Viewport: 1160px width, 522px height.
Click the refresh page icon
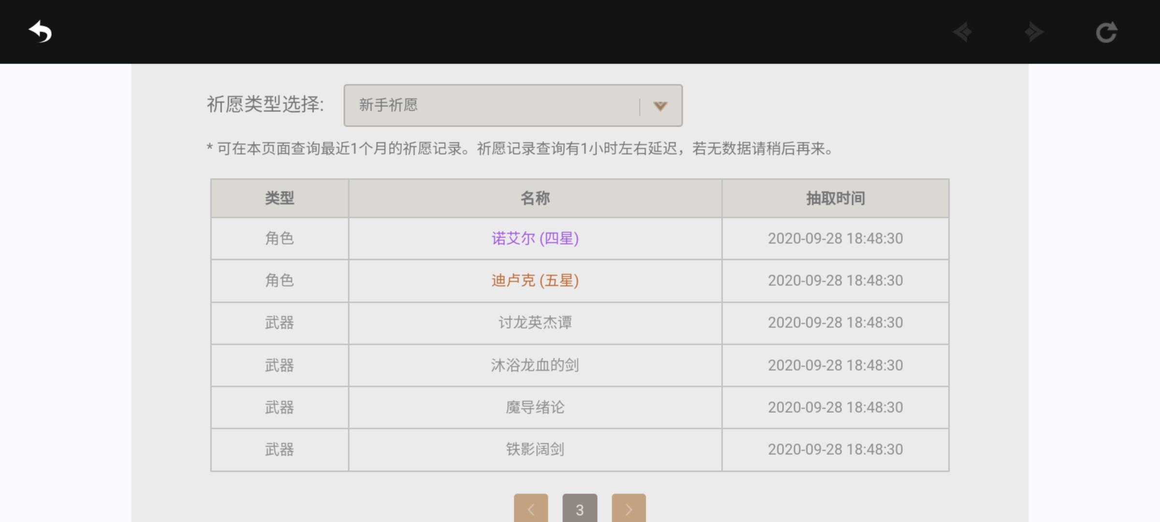pos(1106,32)
